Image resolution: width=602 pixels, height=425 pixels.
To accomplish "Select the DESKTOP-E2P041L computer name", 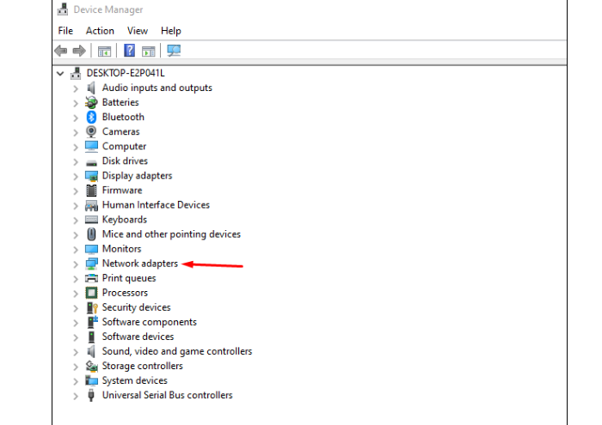I will point(126,73).
